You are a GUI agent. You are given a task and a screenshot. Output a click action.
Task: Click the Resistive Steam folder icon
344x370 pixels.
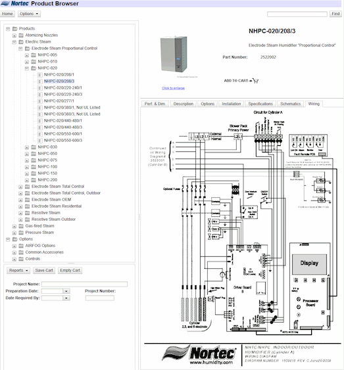tap(28, 213)
